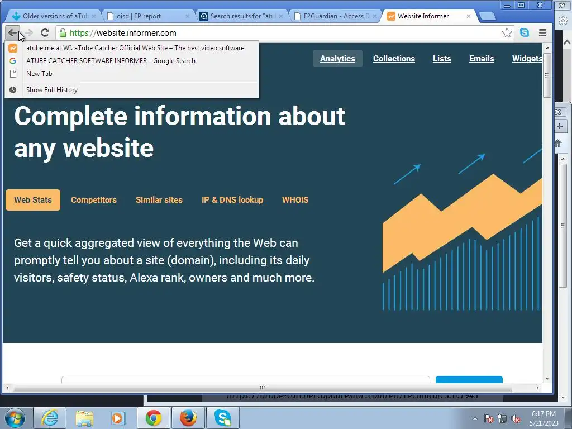Show hidden tray icons arrow

[x=475, y=418]
